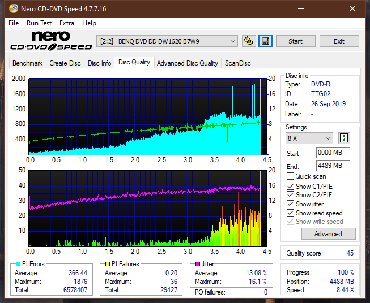Click the Position value 4488 MB
The height and width of the screenshot is (303, 370).
pos(342,282)
